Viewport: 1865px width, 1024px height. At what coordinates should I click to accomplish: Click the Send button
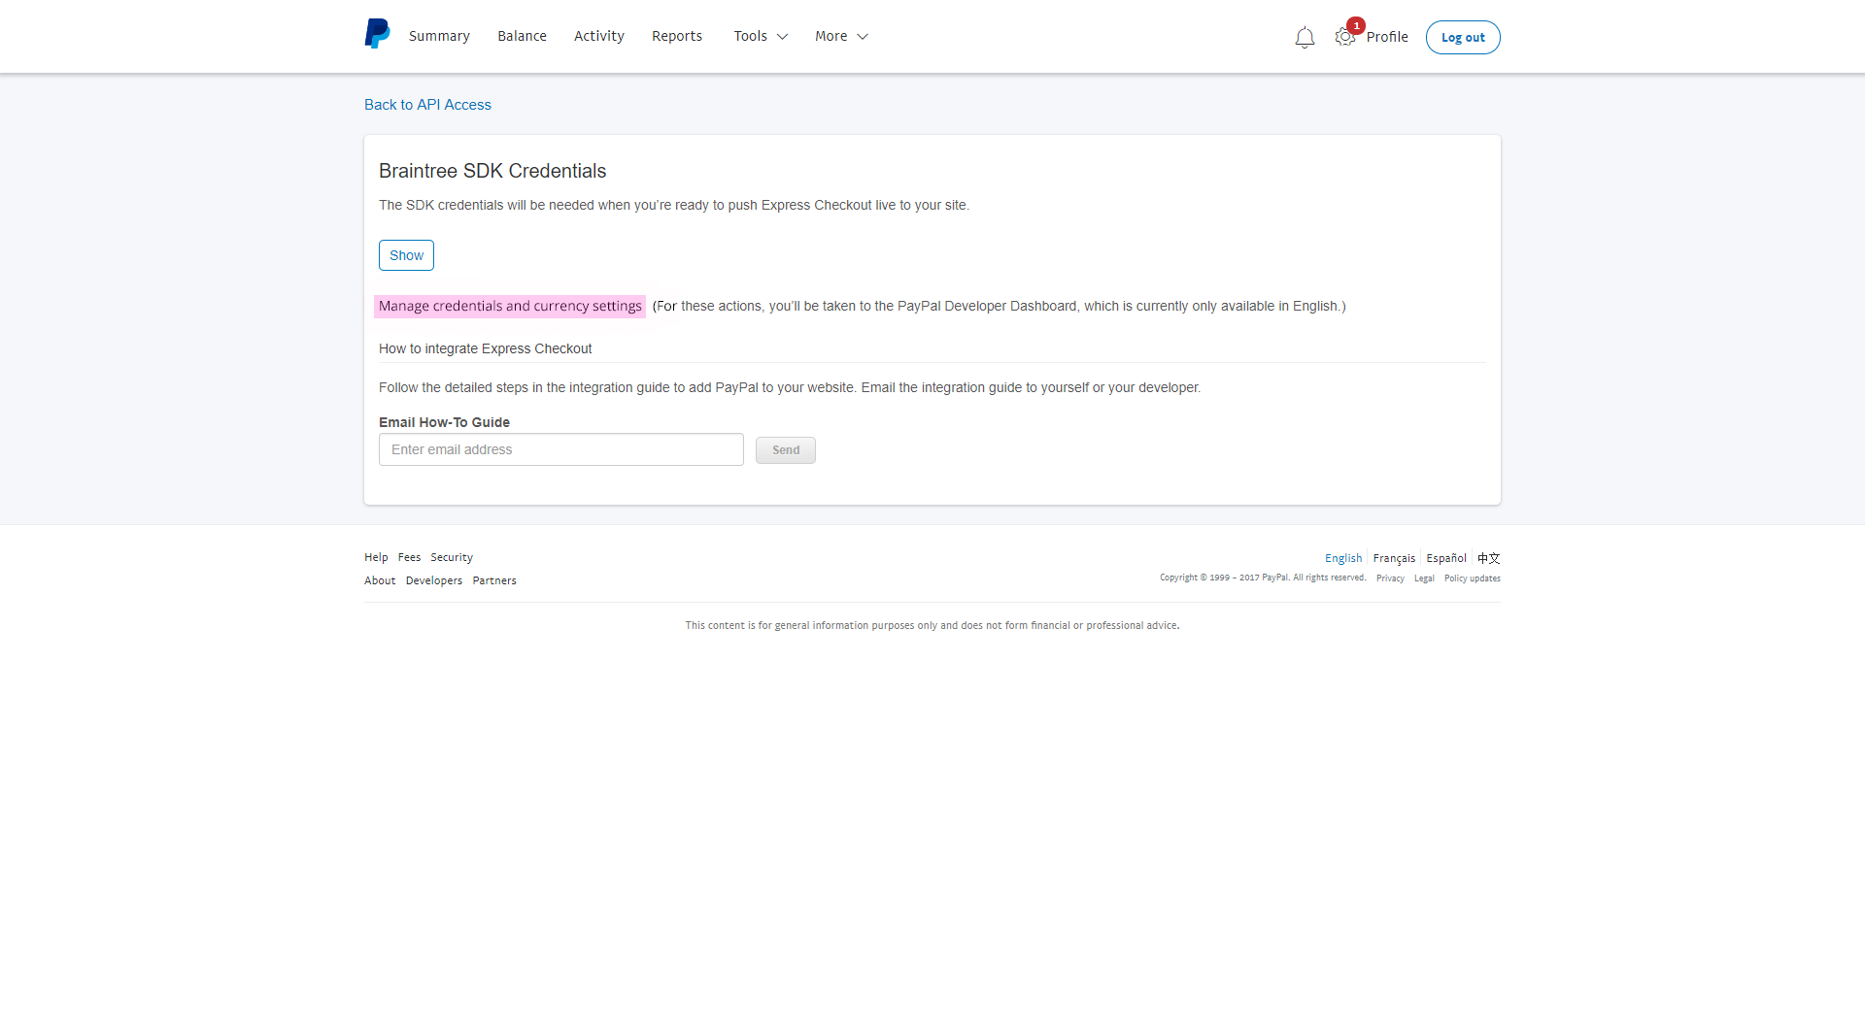[x=786, y=450]
